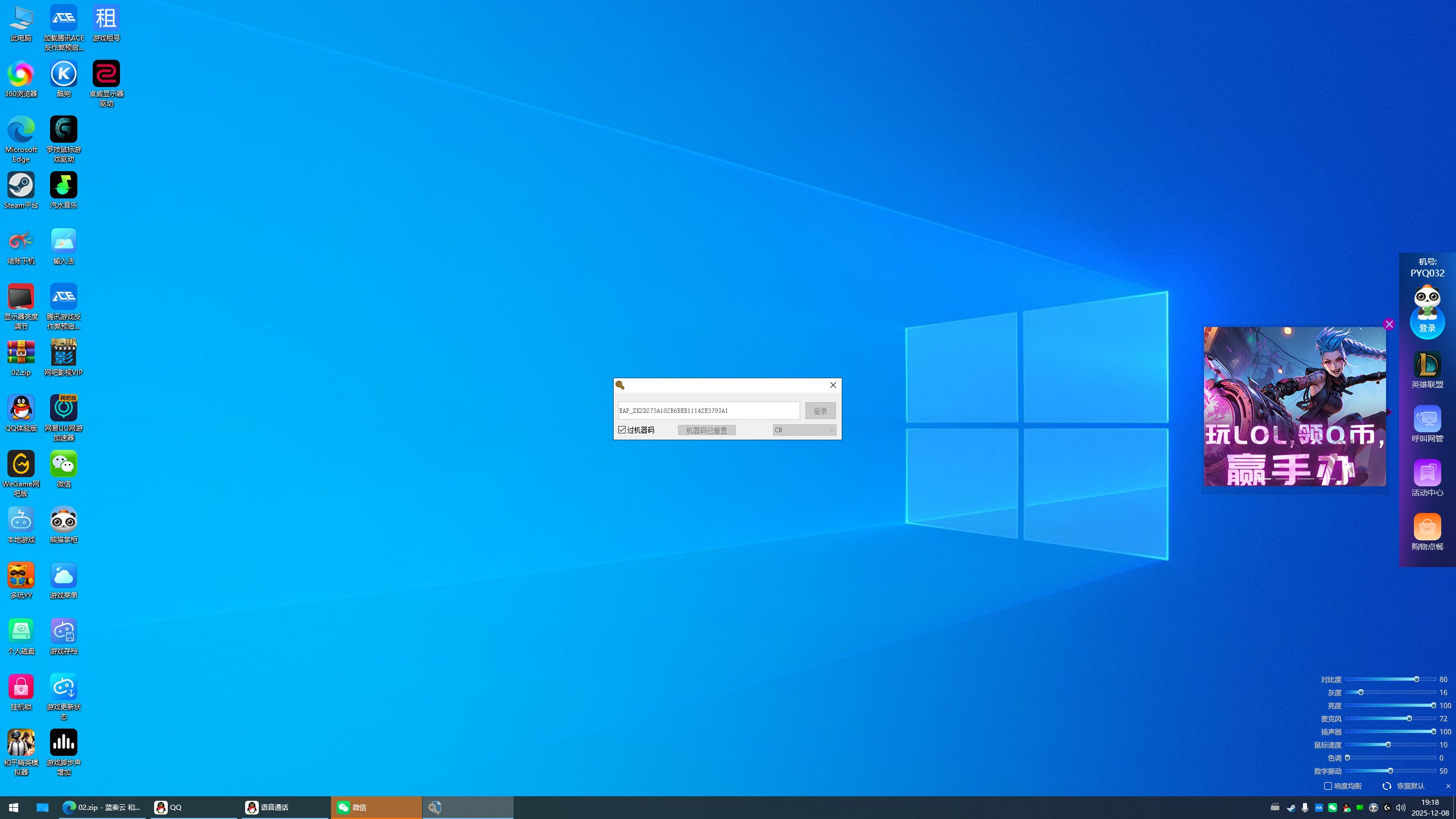The height and width of the screenshot is (819, 1456).
Task: Open the 网易UU网游加速器 icon
Action: 63,408
